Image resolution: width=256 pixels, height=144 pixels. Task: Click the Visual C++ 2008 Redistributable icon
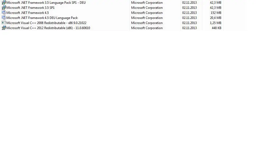tap(3, 23)
